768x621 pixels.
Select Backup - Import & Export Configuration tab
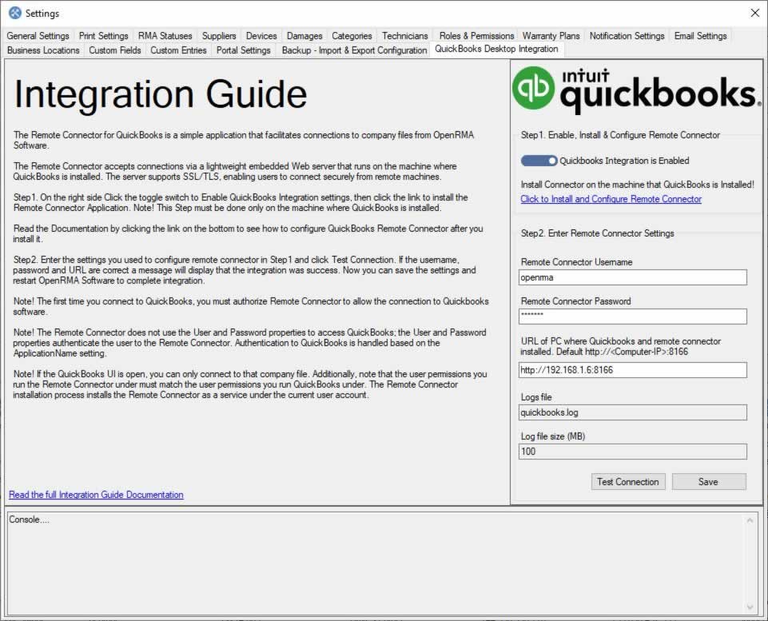[x=354, y=50]
